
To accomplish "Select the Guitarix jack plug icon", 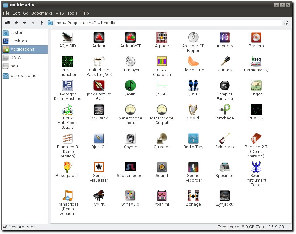I will point(225,61).
